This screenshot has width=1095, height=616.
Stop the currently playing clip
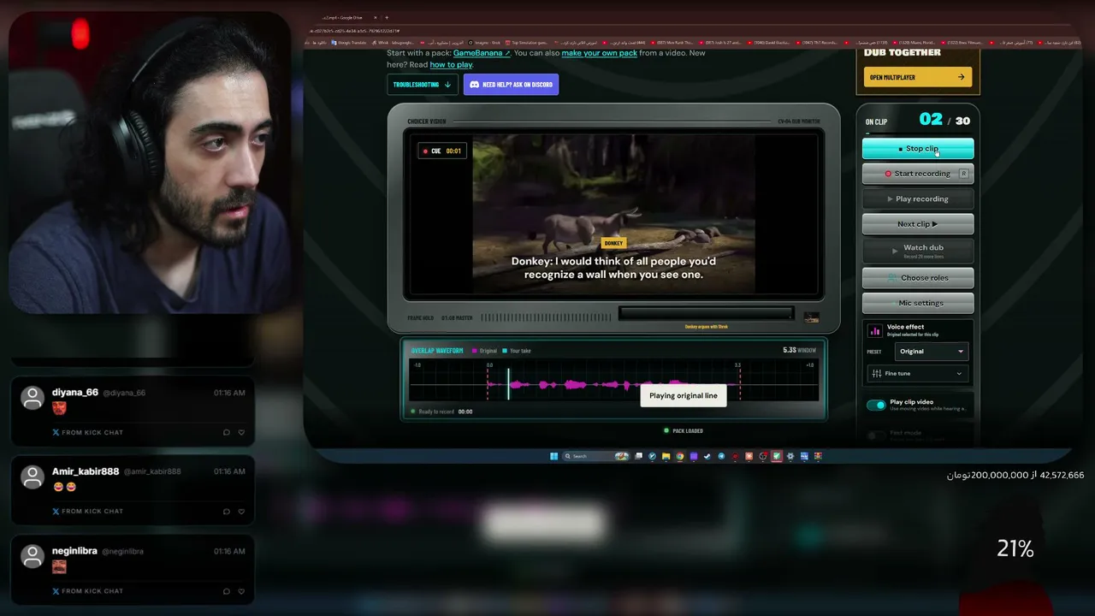click(x=918, y=149)
